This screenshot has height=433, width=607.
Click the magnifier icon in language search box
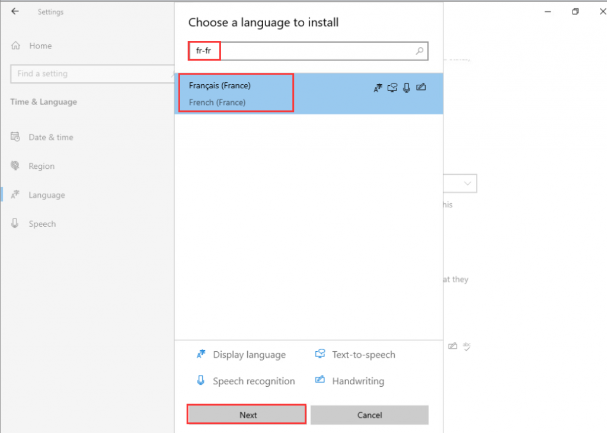point(420,52)
